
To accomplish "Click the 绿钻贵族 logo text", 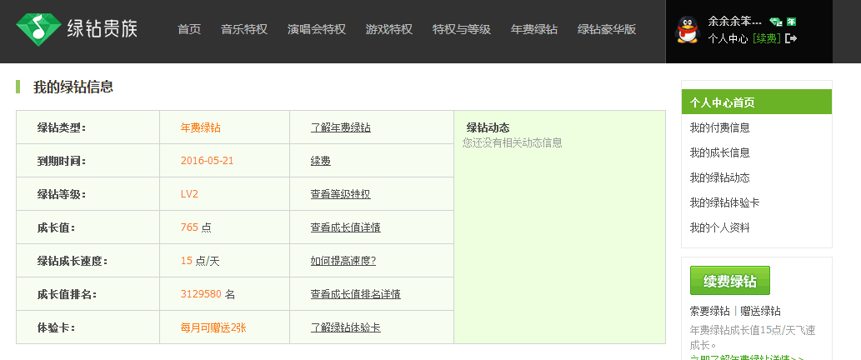I will 103,28.
